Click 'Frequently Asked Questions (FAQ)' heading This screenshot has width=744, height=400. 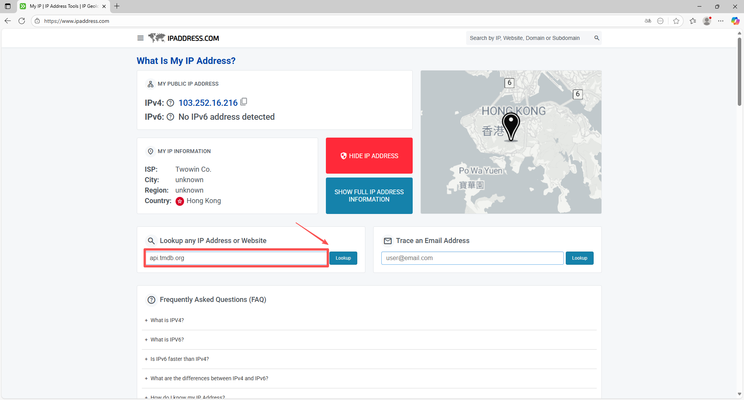point(213,300)
